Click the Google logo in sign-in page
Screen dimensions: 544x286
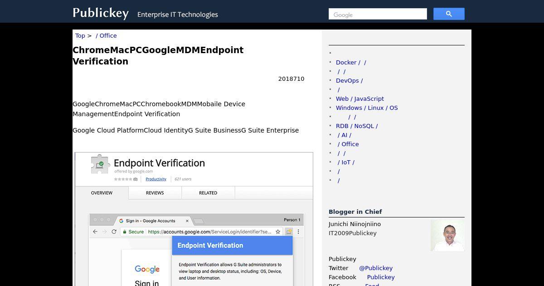(147, 269)
